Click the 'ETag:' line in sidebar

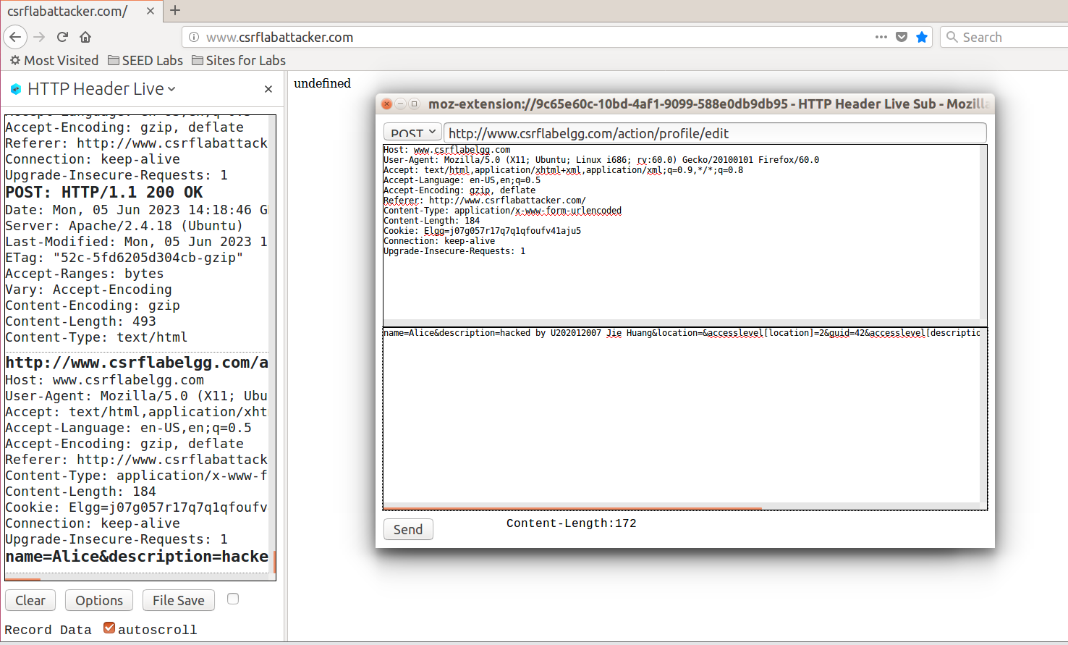click(124, 258)
